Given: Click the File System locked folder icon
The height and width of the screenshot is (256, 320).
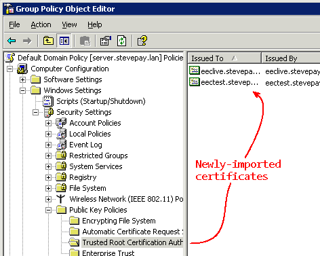Looking at the screenshot, I should click(x=61, y=188).
